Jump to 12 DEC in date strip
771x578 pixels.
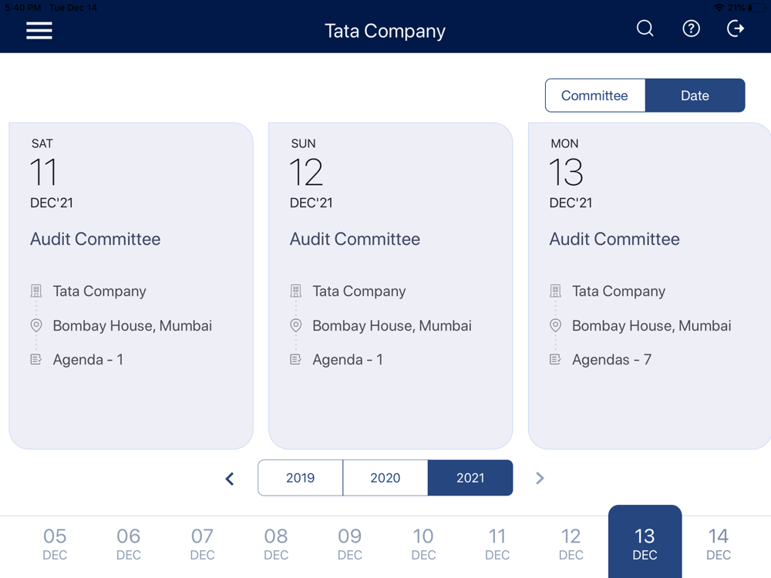tap(571, 543)
